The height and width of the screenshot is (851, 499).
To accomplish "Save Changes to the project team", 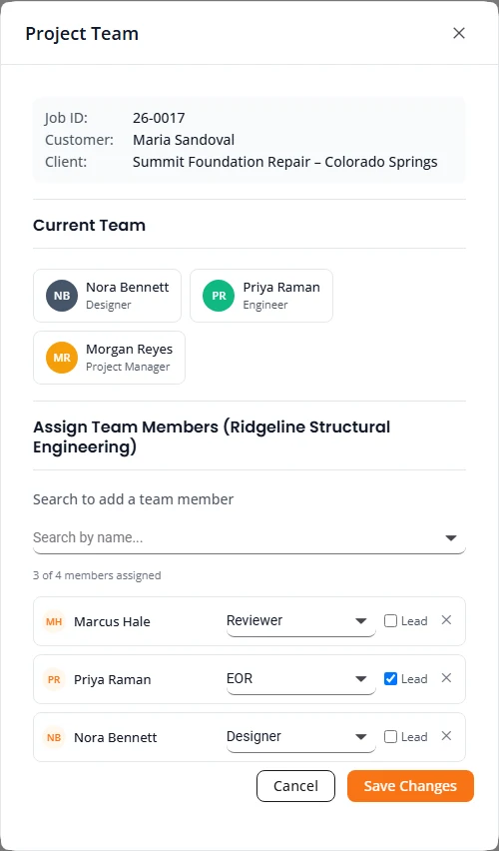I will point(410,786).
